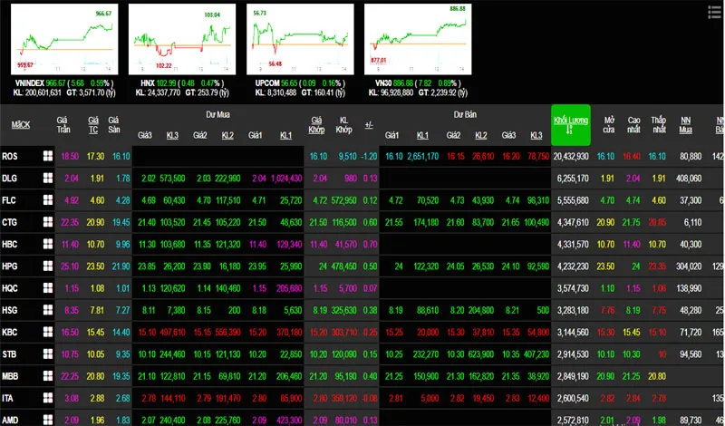Select the CTG ticker symbol

(9, 222)
